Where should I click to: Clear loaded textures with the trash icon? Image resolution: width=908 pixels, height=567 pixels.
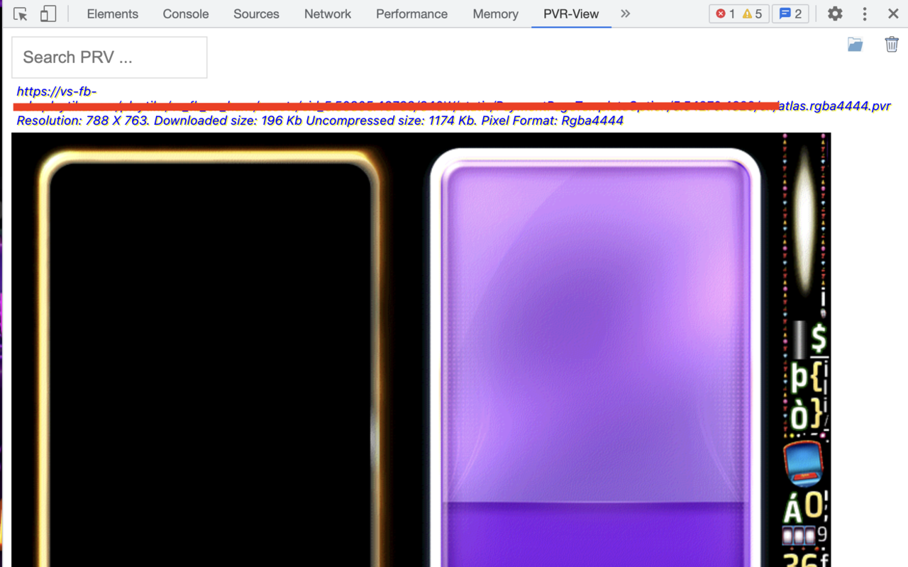point(892,44)
